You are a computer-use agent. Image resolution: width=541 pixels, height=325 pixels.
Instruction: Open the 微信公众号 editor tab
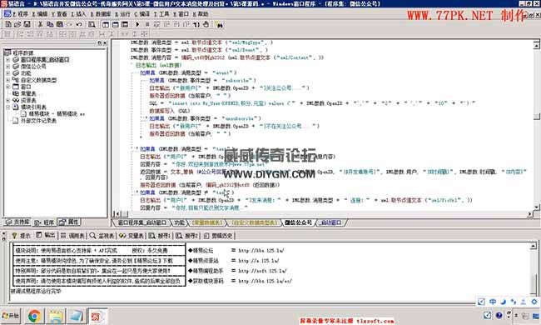pyautogui.click(x=299, y=222)
